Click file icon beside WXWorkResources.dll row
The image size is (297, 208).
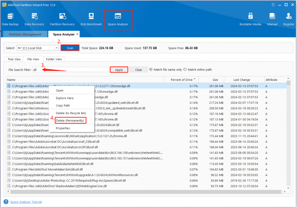tap(9, 175)
